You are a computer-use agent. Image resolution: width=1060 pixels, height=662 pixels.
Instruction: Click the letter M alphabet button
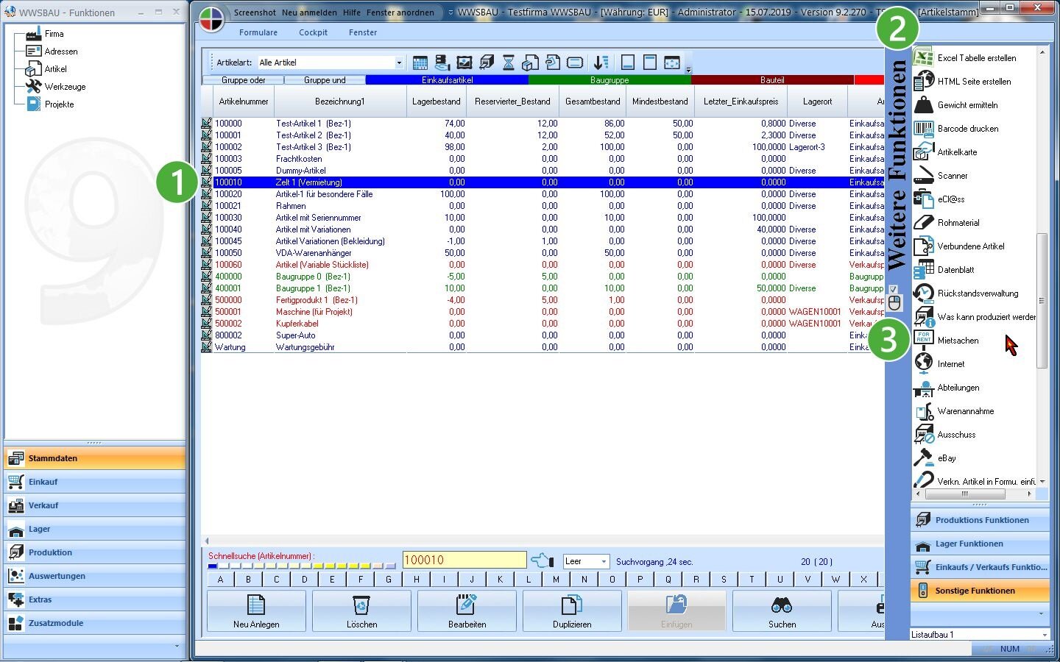point(556,579)
